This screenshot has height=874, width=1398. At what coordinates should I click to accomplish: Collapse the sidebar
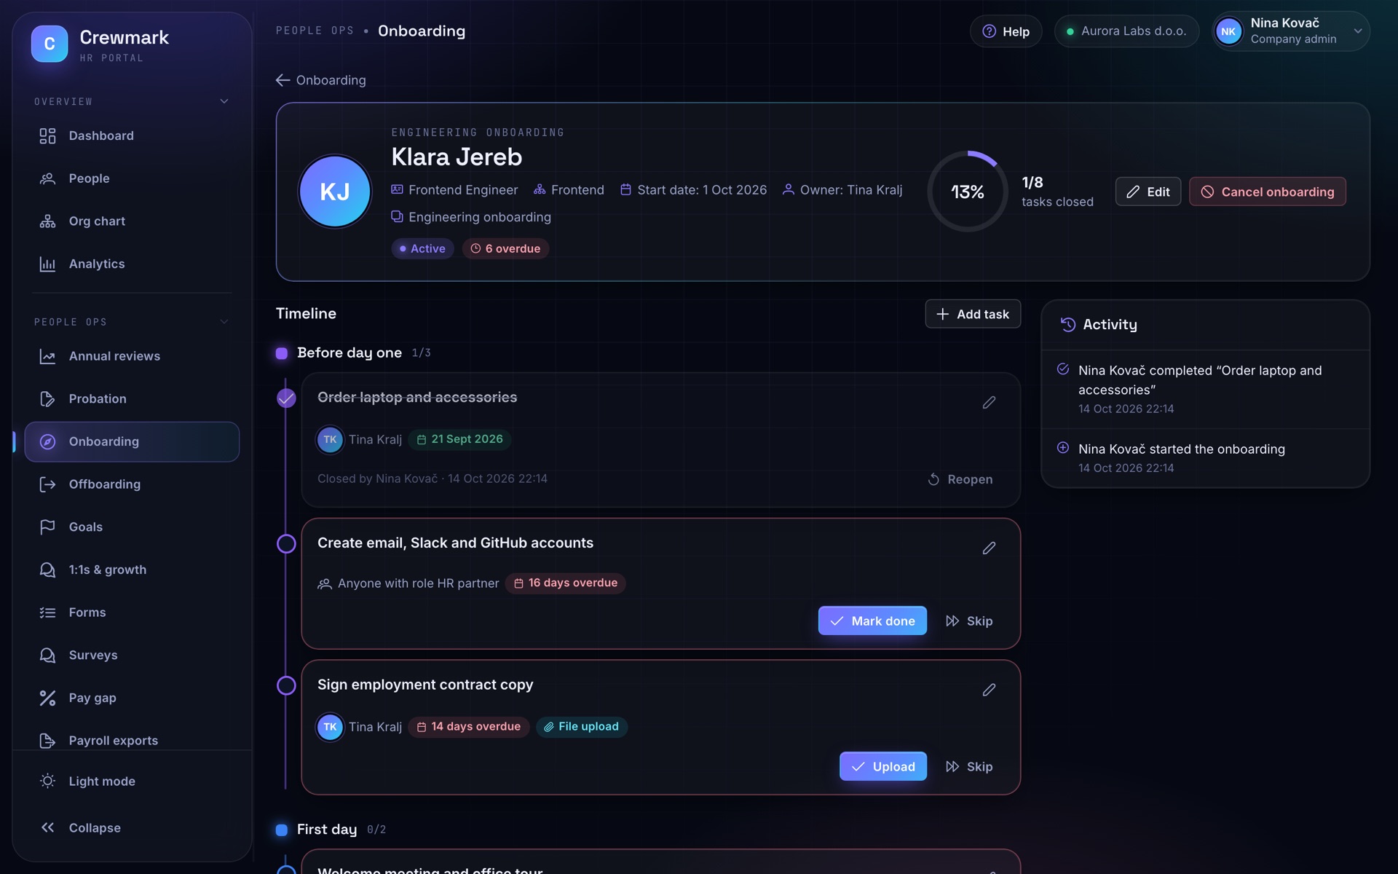tap(132, 827)
